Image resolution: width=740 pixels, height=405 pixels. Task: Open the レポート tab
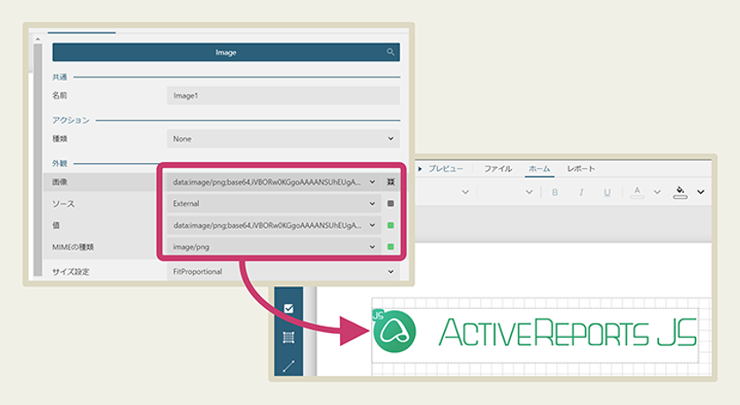[x=581, y=169]
